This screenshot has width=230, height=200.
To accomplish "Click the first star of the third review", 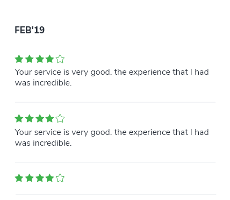I will [x=19, y=178].
